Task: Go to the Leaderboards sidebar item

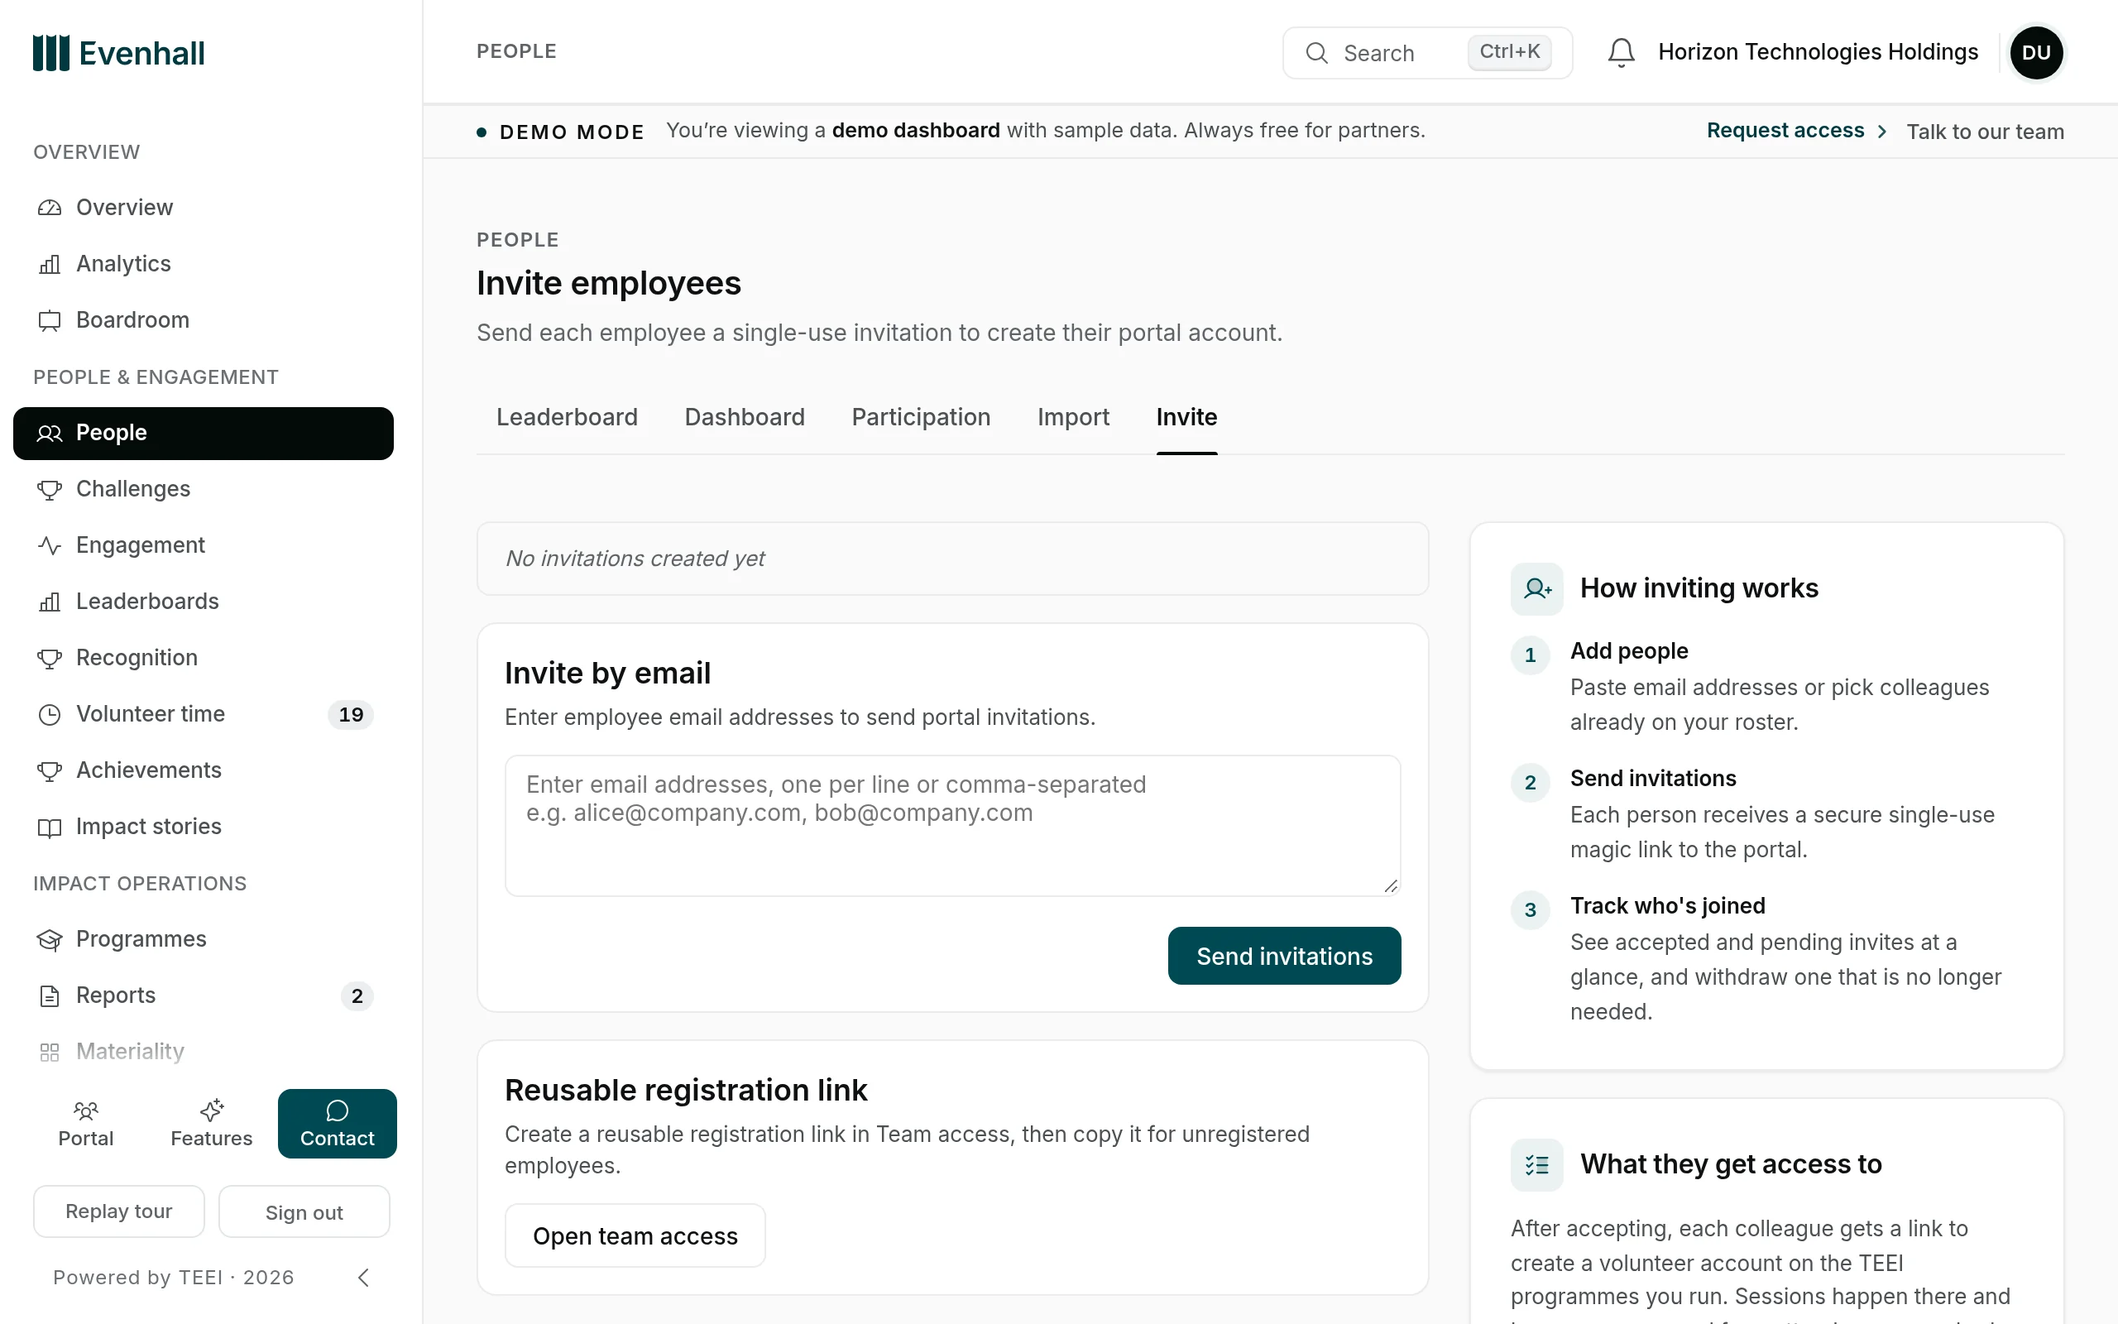Action: coord(203,601)
